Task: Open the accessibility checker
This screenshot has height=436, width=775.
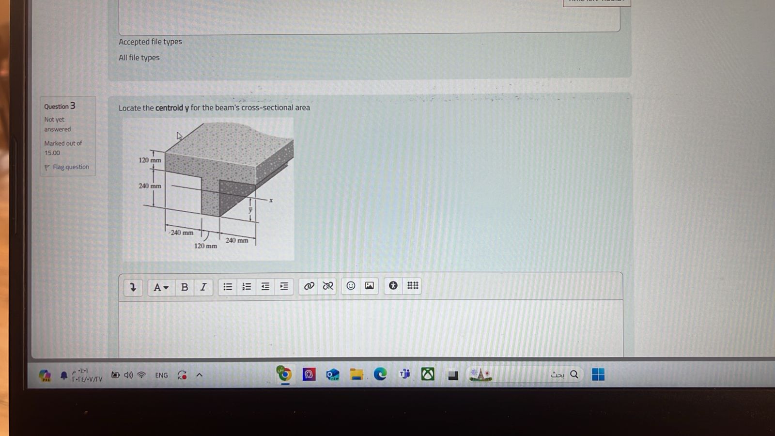Action: pyautogui.click(x=393, y=286)
